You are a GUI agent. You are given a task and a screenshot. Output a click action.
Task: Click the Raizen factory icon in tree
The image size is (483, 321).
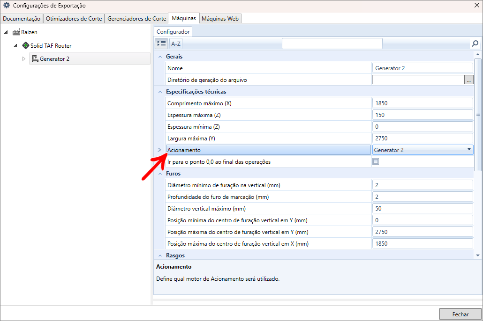tap(16, 32)
